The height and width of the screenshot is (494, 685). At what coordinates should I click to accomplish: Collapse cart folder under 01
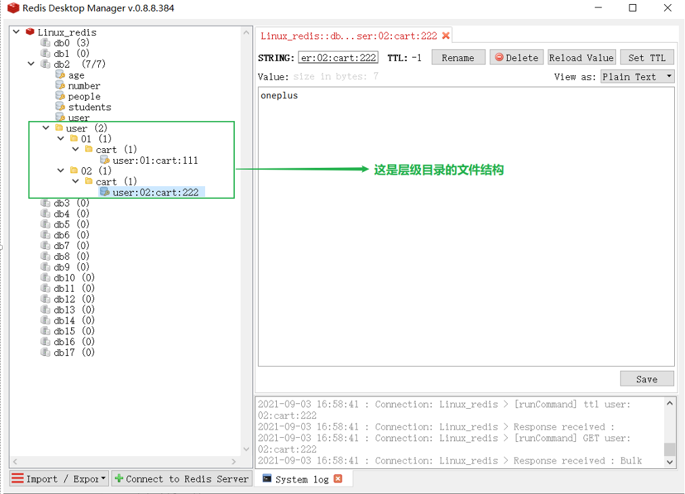[x=76, y=149]
